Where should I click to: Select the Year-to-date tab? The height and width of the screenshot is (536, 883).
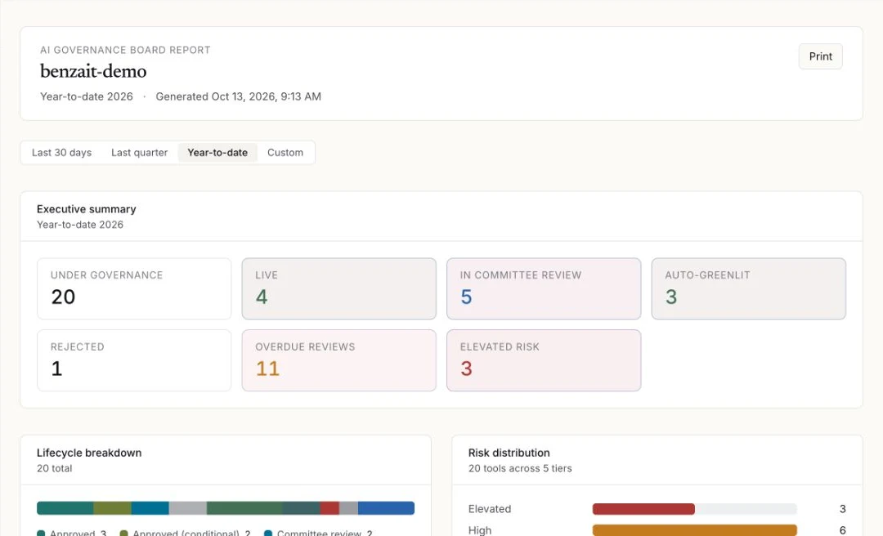(217, 153)
